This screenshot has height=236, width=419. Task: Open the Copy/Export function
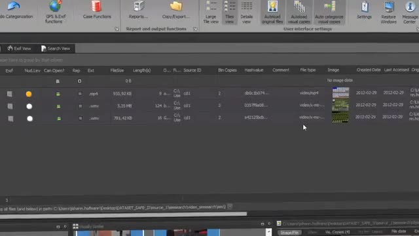[176, 10]
